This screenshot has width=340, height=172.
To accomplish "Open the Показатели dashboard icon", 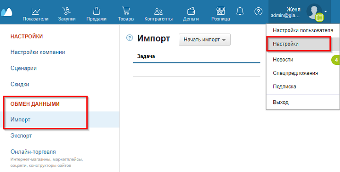I will [x=35, y=11].
